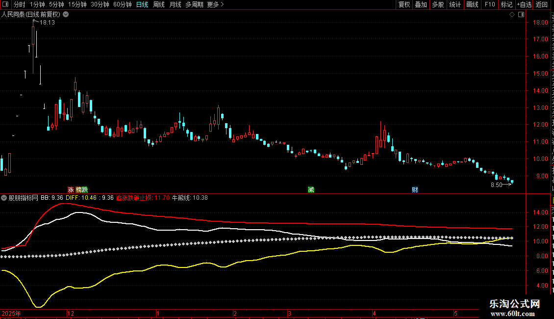Click the 18.00 price axis label
This screenshot has height=319, width=554.
pyautogui.click(x=540, y=22)
